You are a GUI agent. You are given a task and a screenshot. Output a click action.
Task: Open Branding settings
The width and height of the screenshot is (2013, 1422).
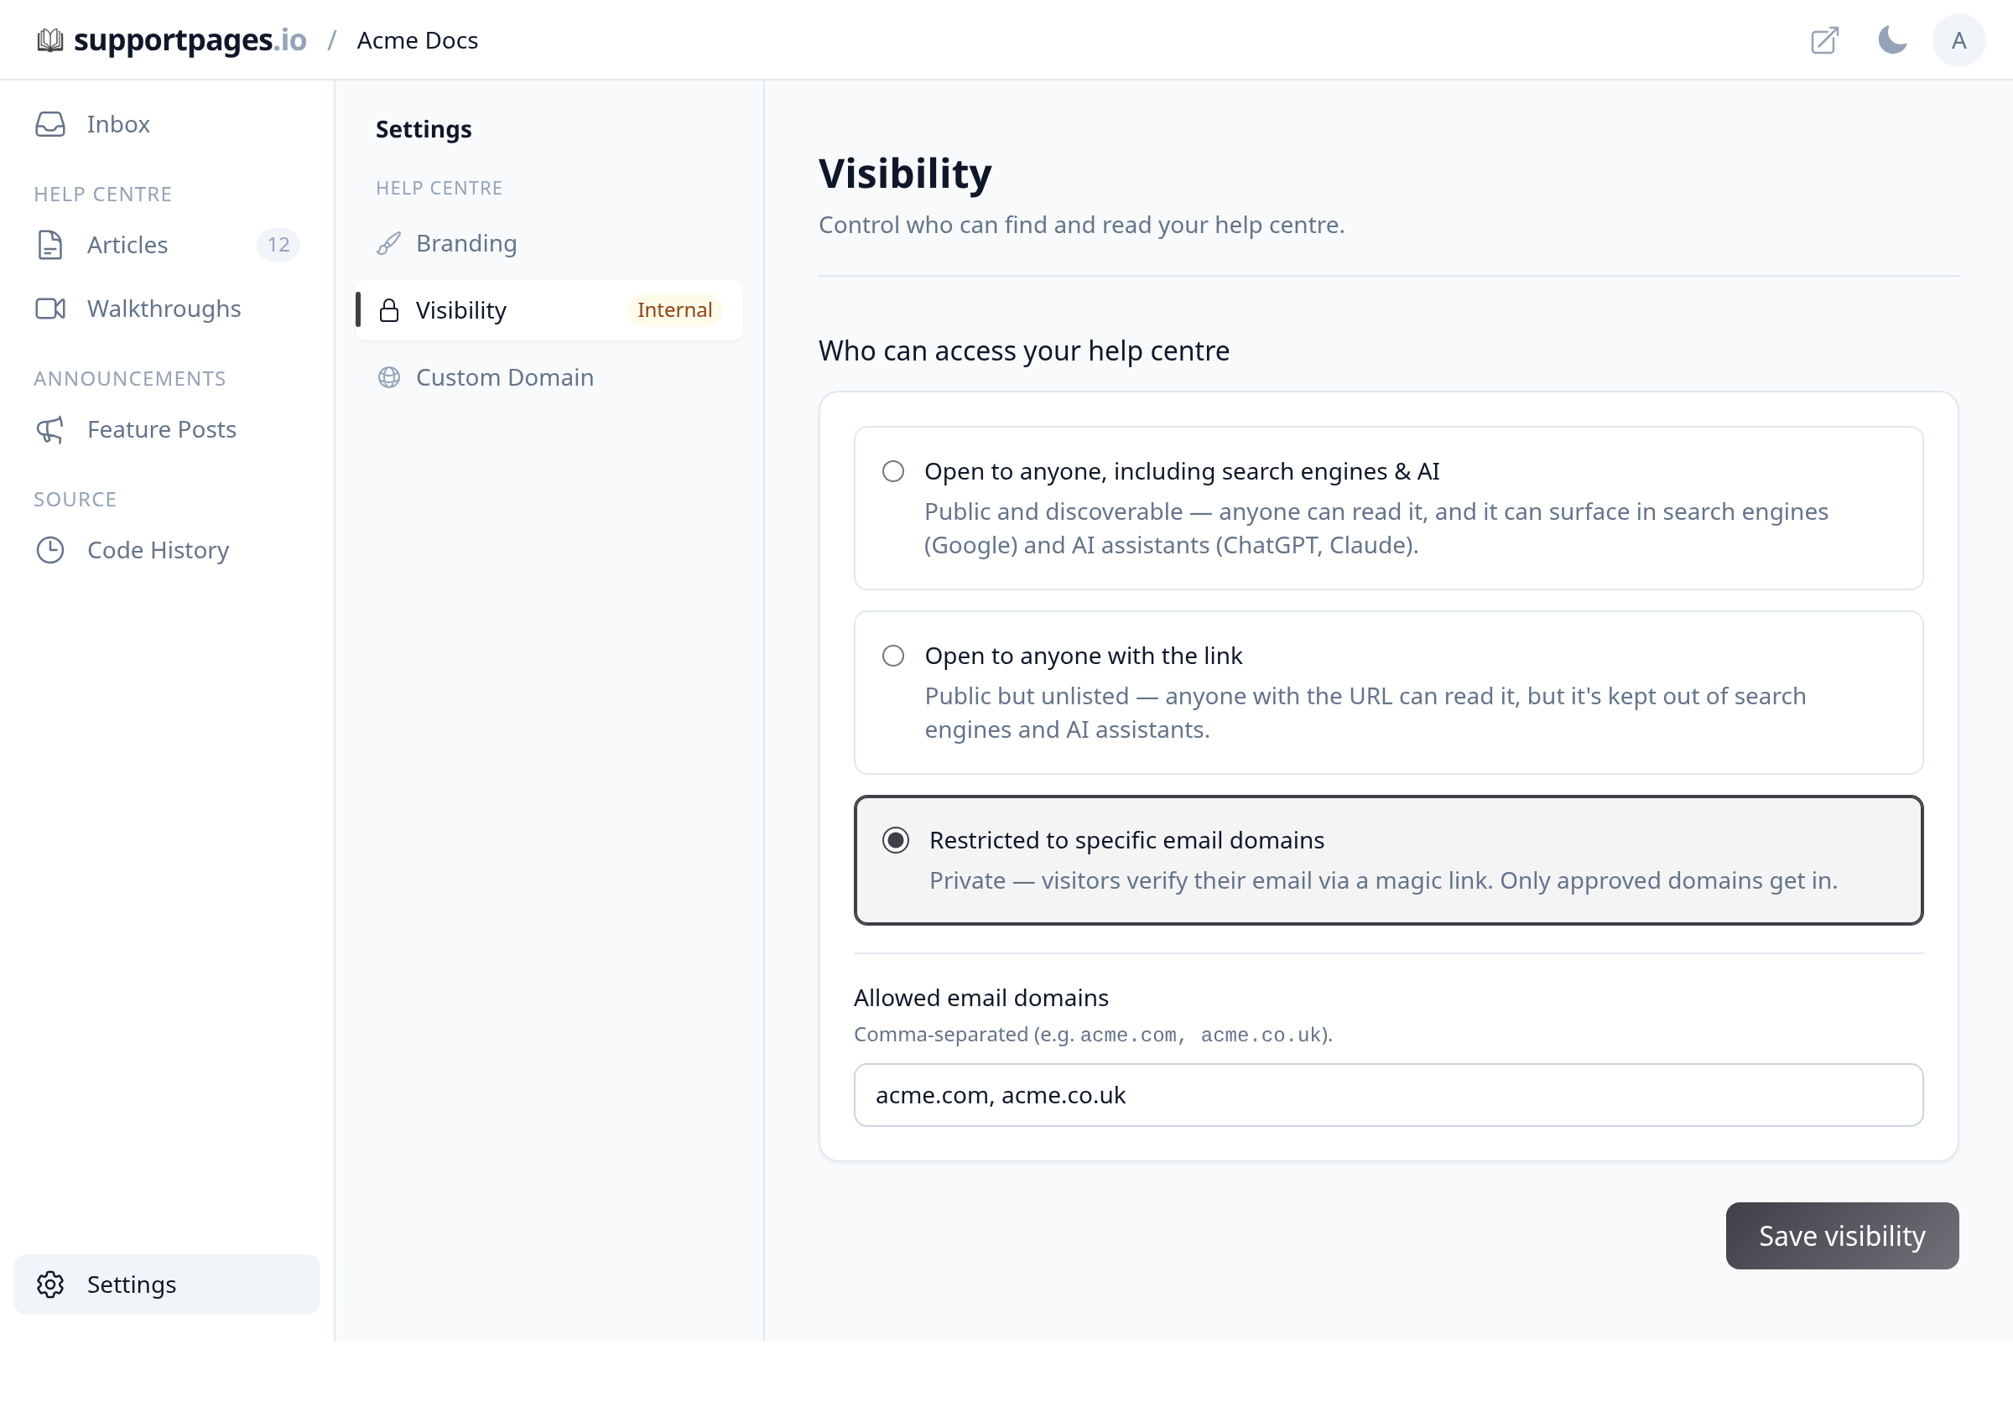(x=549, y=244)
